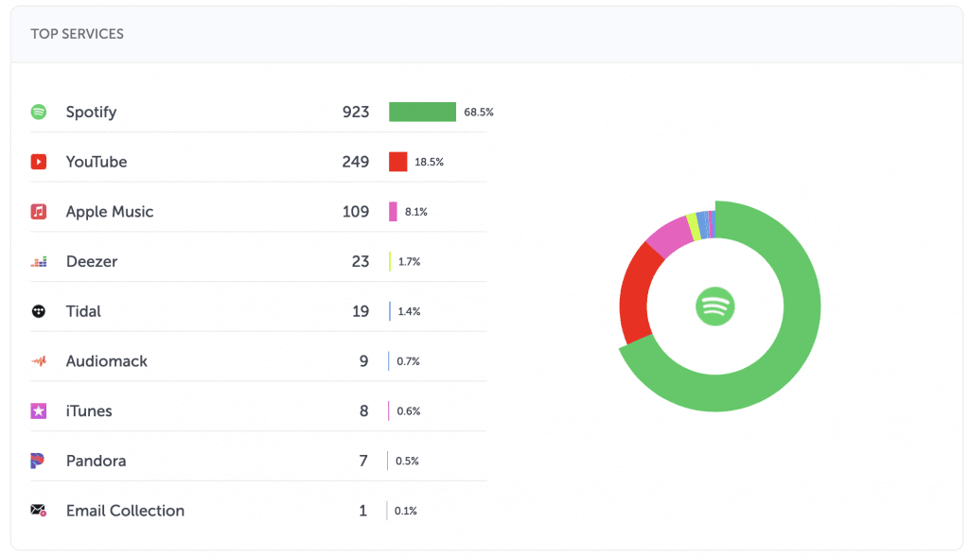Click the 8.1% percentage label
Image resolution: width=969 pixels, height=559 pixels.
pyautogui.click(x=416, y=212)
